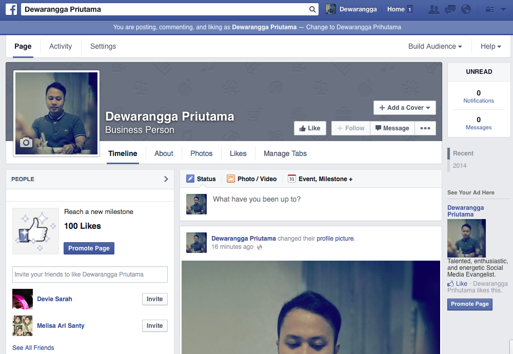Expand the Build Audience menu

coord(435,46)
